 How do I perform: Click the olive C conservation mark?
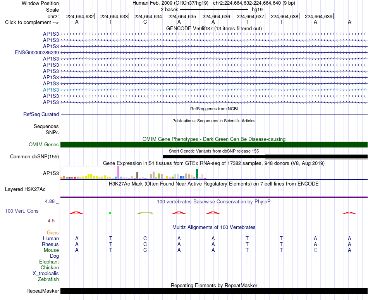(x=145, y=213)
